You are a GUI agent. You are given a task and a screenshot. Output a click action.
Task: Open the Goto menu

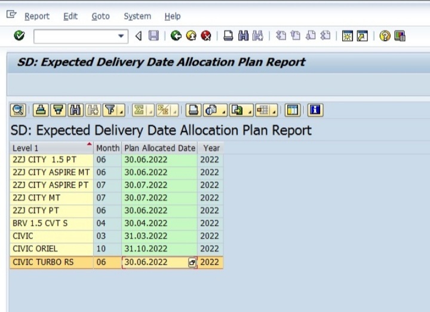coord(101,16)
